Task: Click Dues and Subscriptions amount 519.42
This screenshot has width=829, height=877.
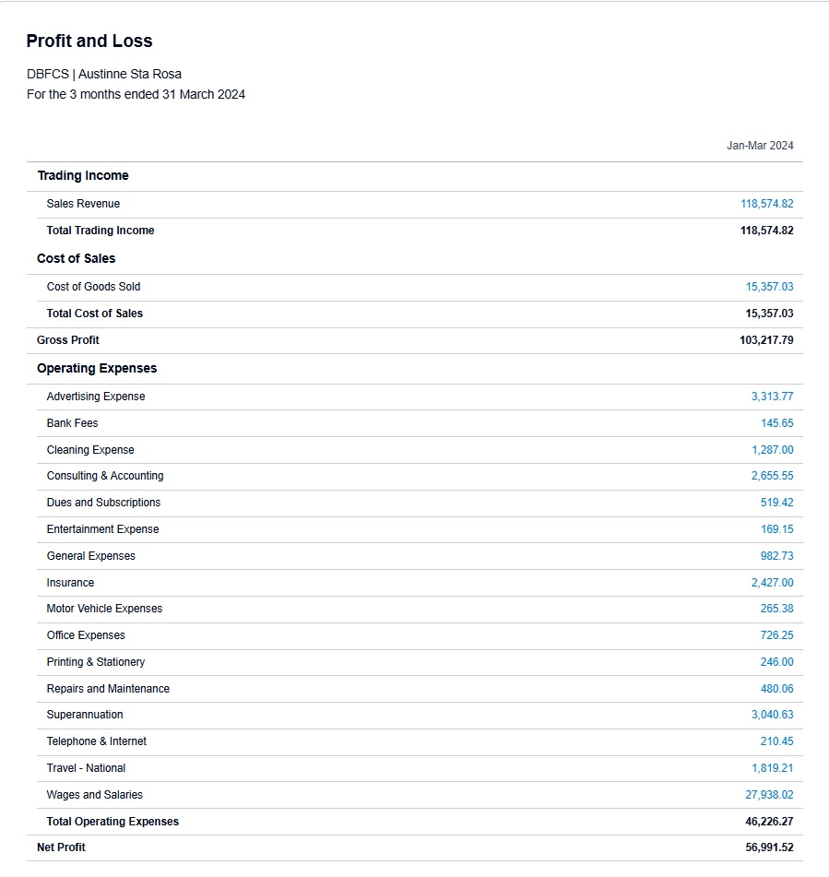Action: [776, 503]
